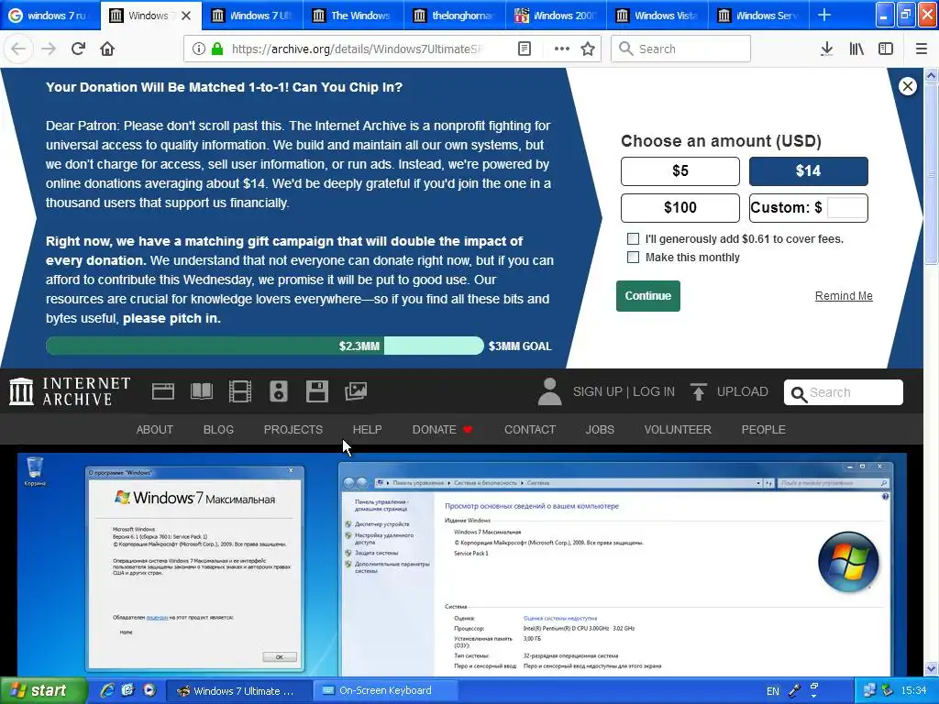This screenshot has height=704, width=939.
Task: Click the Remind Me link
Action: pos(844,296)
